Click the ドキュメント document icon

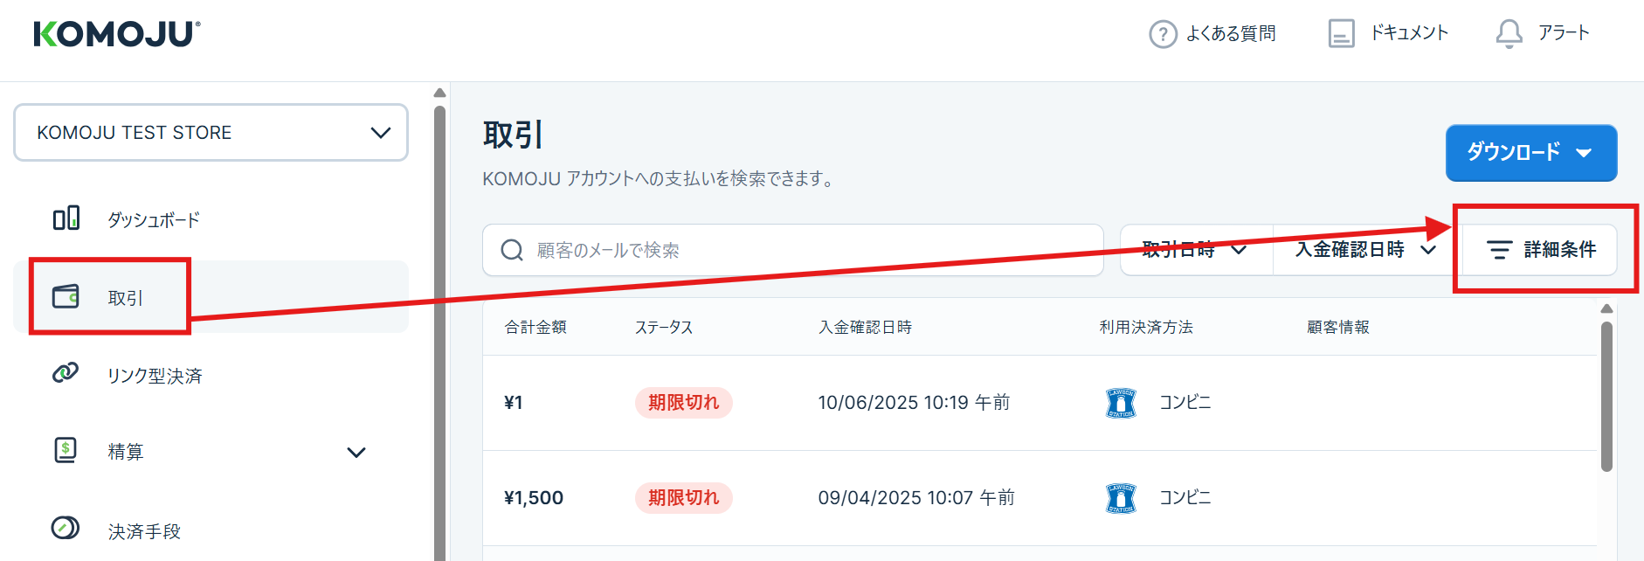pos(1341,34)
